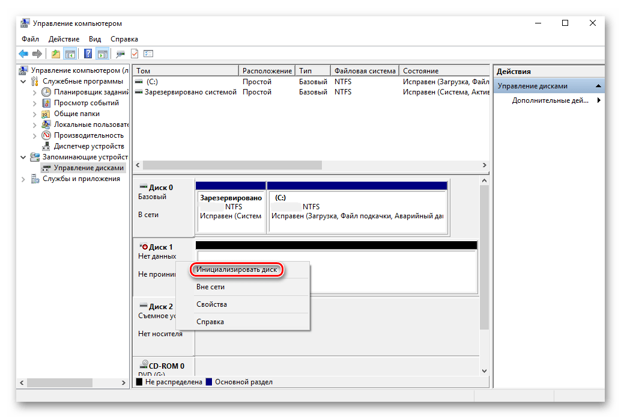Sort by the Том column header
Screen dimensions: 621x418
coord(186,70)
